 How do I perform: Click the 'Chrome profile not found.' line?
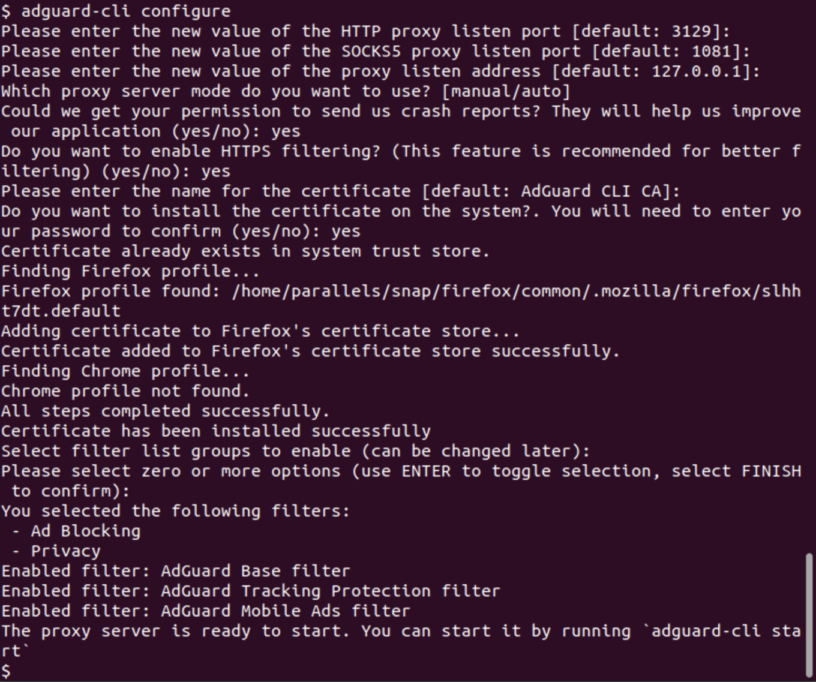[125, 391]
